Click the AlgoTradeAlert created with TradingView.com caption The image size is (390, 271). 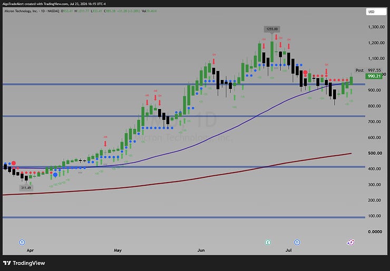pyautogui.click(x=54, y=4)
